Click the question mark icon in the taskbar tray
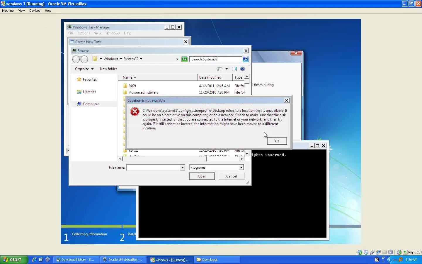422x264 pixels. 377,260
